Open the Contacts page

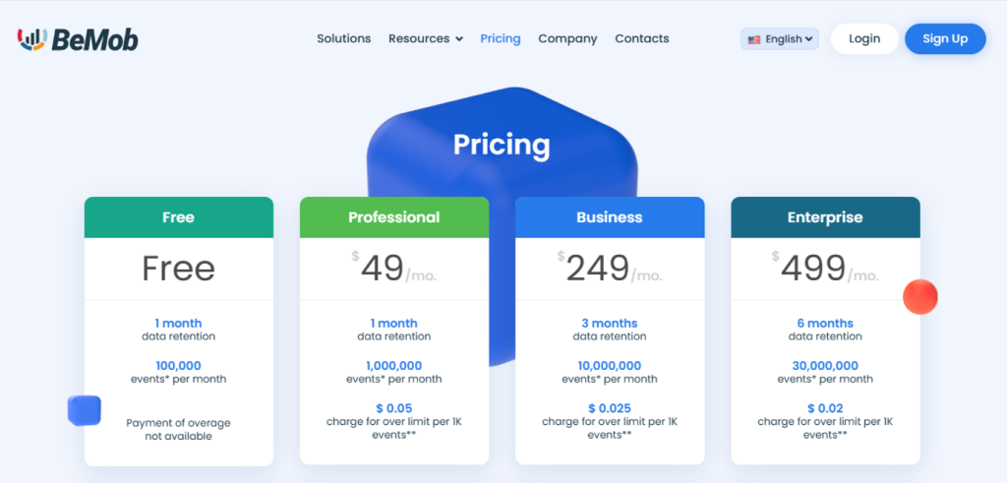tap(641, 38)
